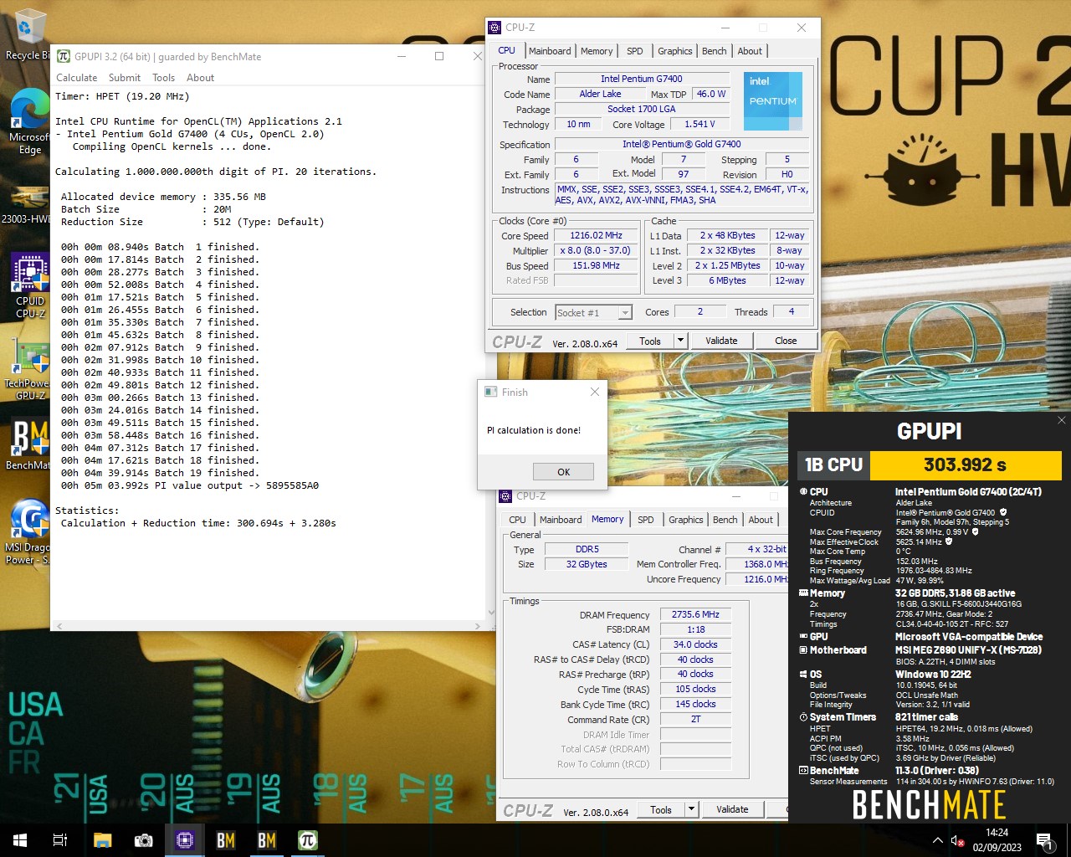Show hidden tray icons chevron

click(937, 840)
